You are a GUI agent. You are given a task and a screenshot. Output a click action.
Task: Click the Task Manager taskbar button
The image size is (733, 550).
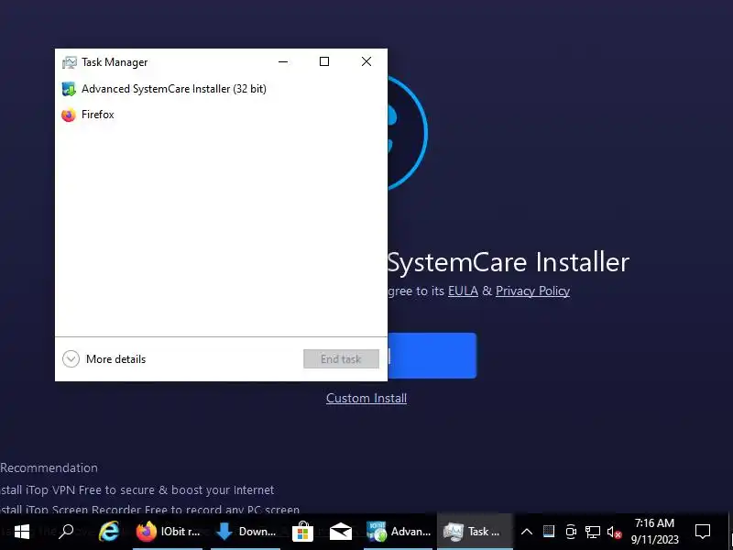point(475,532)
